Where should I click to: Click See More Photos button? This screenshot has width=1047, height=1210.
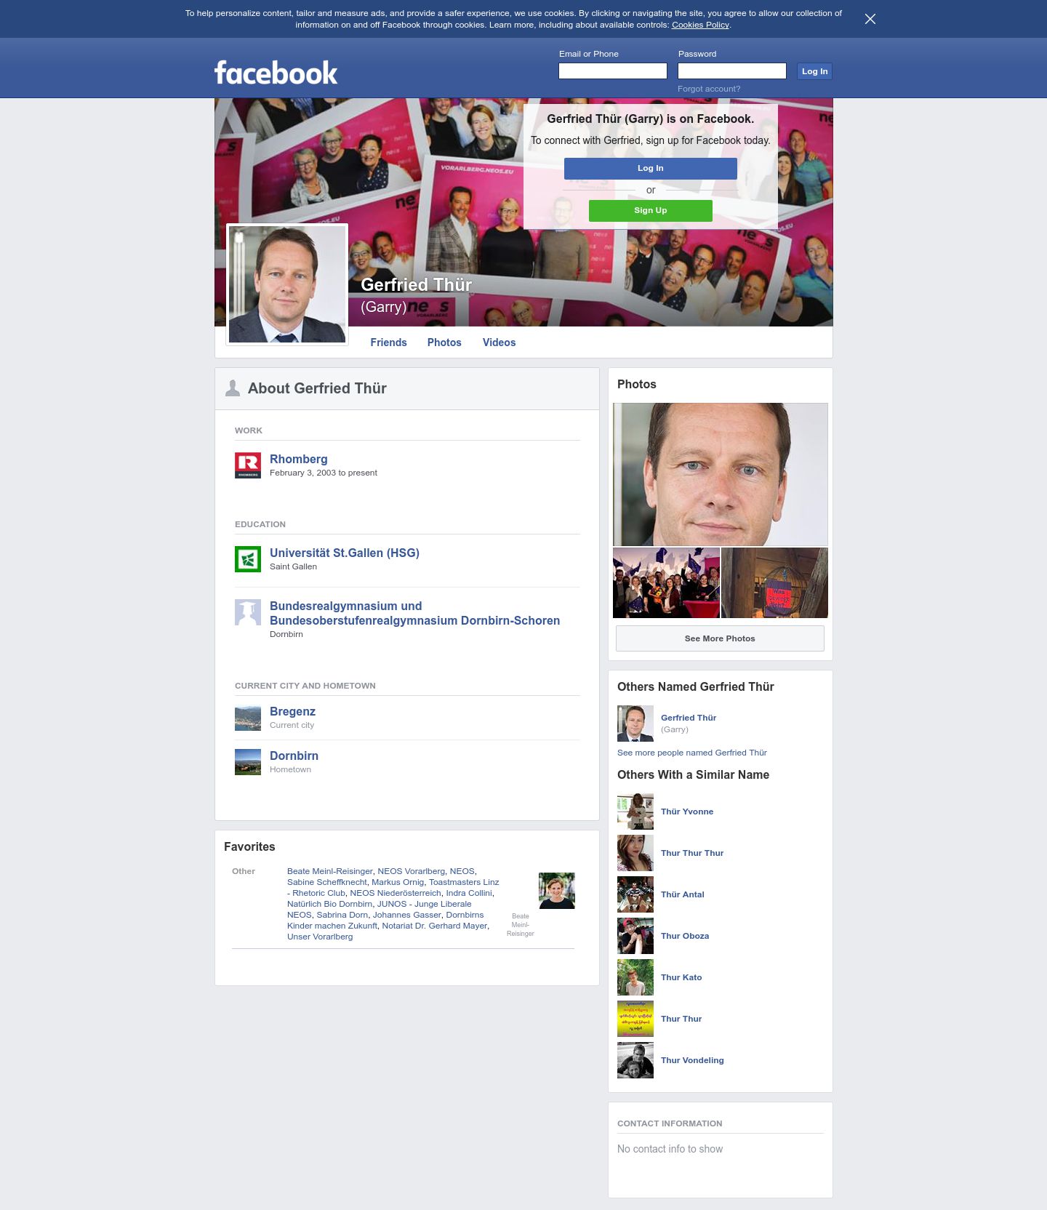720,638
